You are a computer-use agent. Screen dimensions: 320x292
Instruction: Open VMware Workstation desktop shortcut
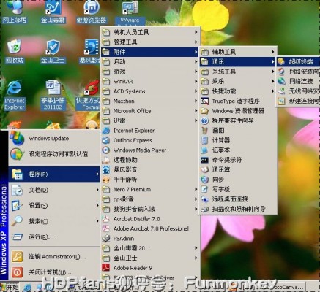130,12
